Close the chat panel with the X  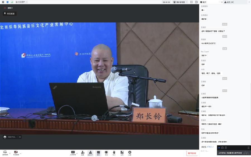[222, 2]
